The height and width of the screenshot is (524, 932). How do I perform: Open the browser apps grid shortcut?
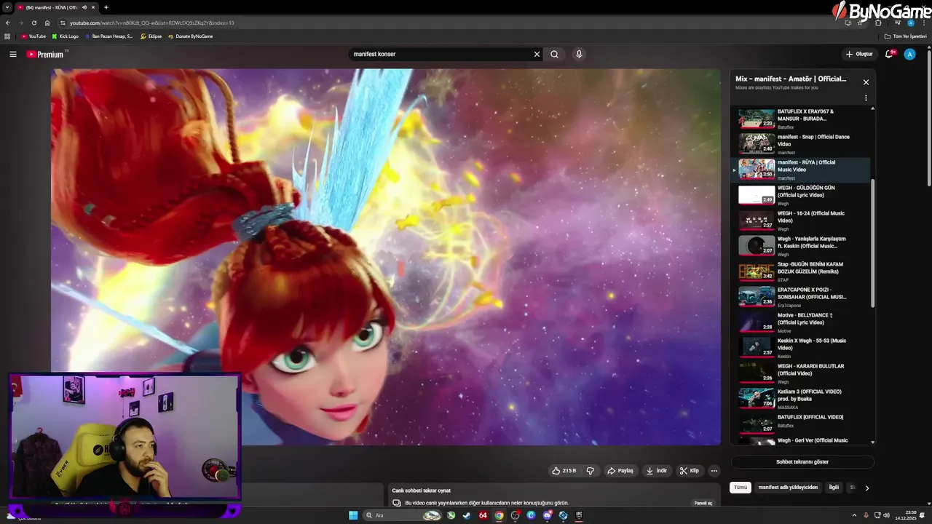(x=7, y=36)
